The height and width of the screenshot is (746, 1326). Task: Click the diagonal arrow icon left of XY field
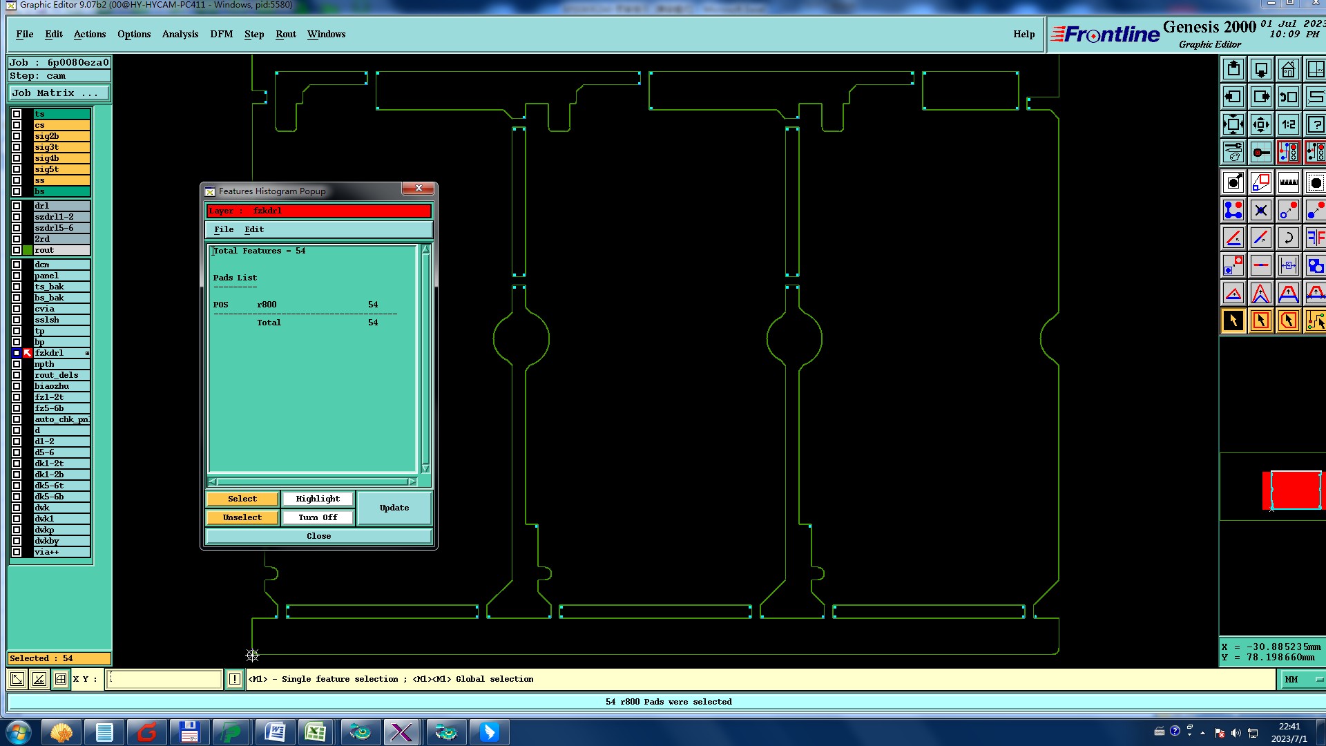coord(17,679)
